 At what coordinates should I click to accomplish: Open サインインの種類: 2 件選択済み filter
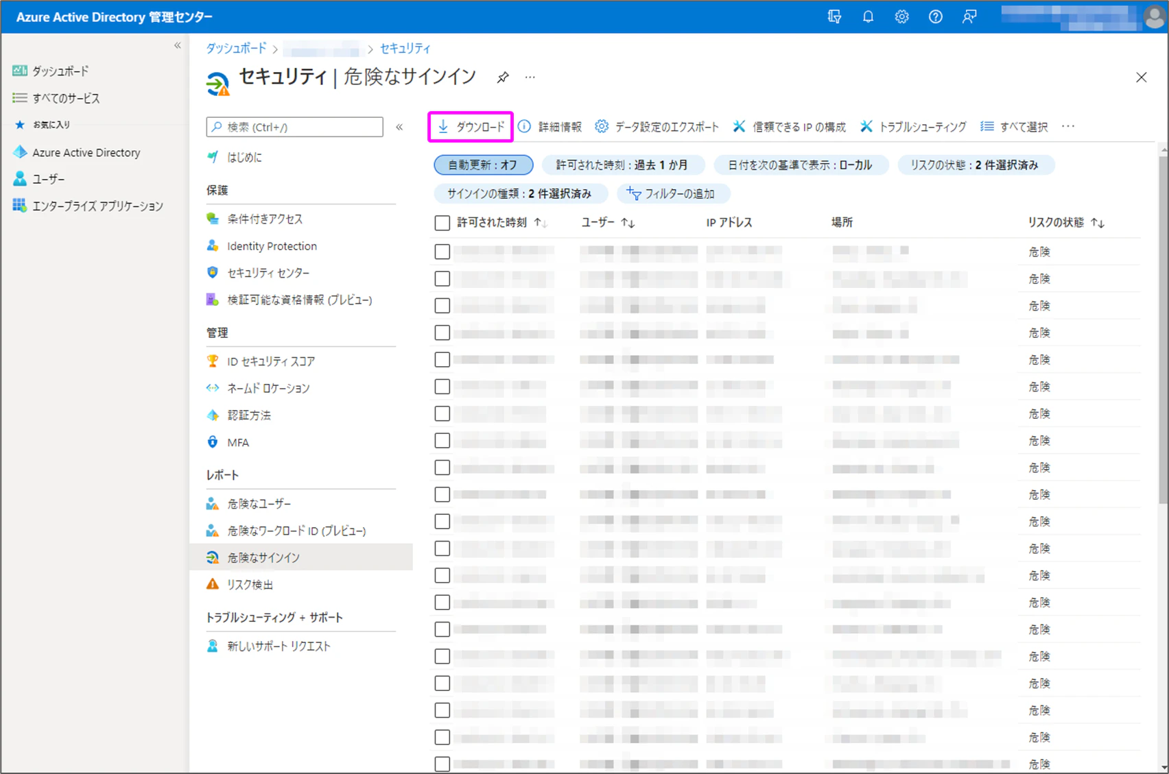tap(520, 194)
